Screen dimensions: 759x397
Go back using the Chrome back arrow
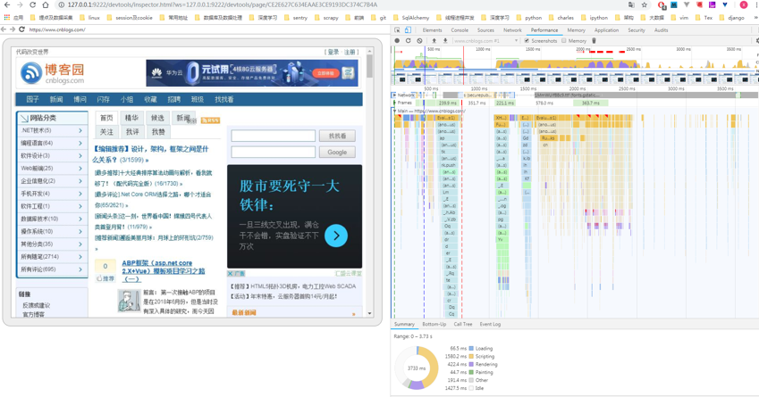click(x=7, y=4)
